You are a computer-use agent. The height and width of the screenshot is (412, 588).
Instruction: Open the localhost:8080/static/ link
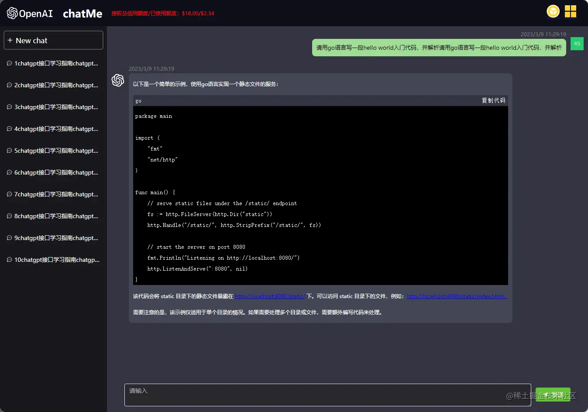click(270, 296)
